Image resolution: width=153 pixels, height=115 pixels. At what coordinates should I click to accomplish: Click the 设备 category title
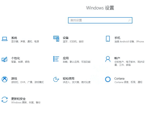coord(66,38)
